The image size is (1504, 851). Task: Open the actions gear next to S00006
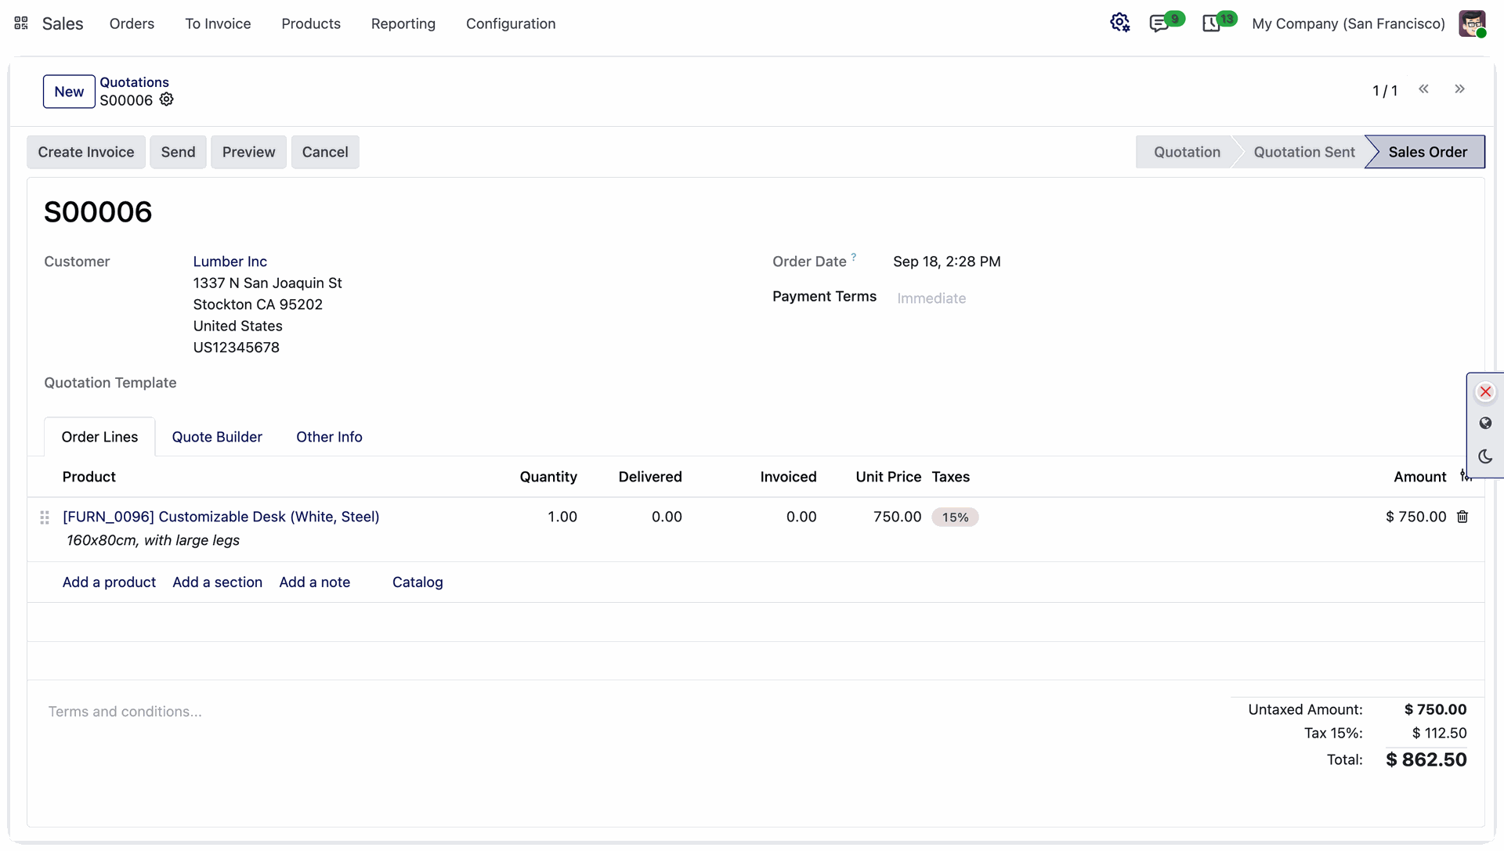pyautogui.click(x=166, y=99)
